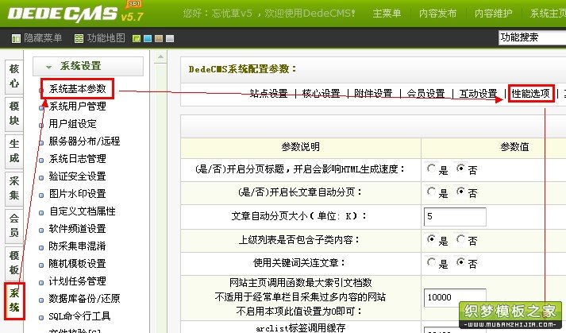Open 验证安全设置 in the sidebar
566x333 pixels.
77,176
